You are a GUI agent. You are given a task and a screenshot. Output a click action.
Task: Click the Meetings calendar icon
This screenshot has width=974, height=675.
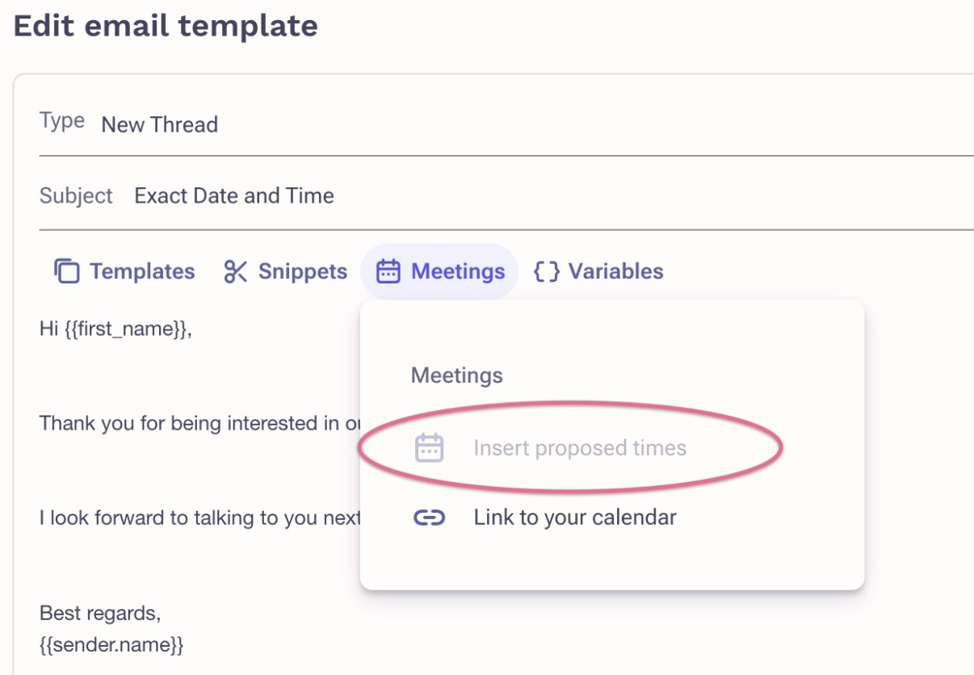point(390,271)
